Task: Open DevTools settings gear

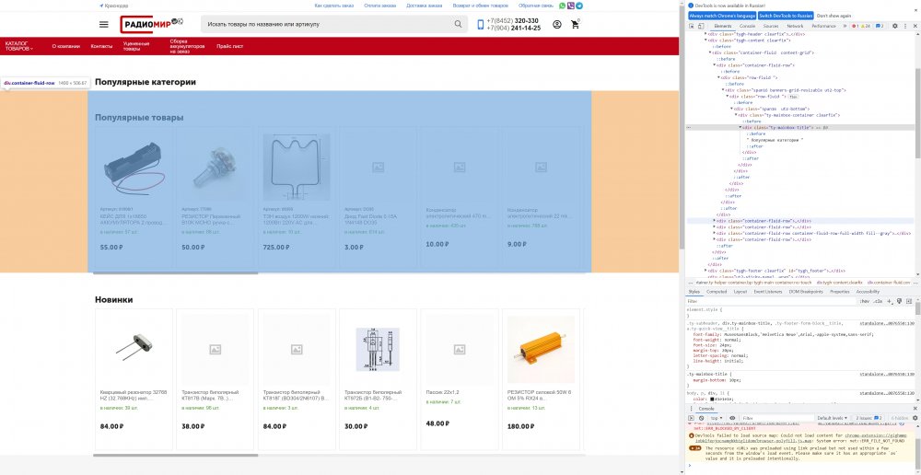Action: [x=895, y=26]
